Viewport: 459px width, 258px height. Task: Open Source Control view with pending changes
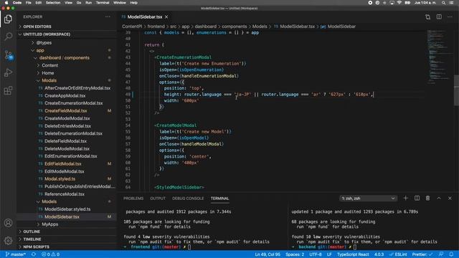[x=8, y=54]
